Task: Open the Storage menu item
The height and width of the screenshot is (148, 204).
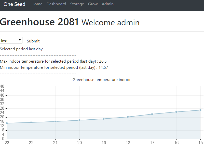Action: pos(77,4)
